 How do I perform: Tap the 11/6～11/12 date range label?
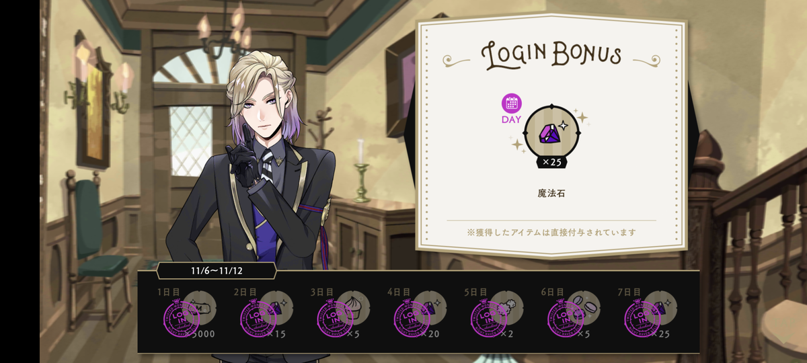pyautogui.click(x=217, y=271)
